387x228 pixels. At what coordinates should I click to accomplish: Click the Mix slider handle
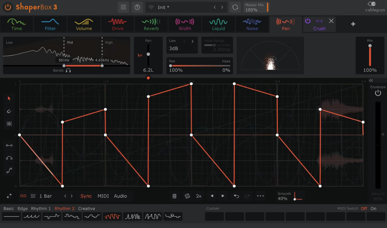point(370,46)
